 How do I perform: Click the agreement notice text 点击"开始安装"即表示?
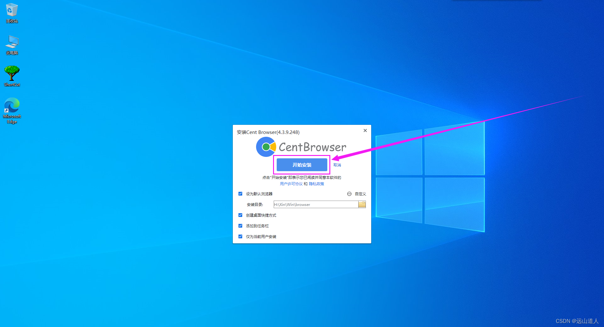click(302, 178)
